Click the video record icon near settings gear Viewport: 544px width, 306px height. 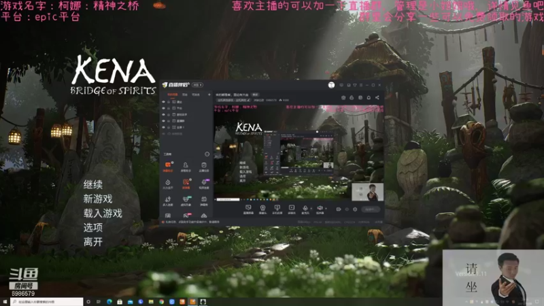[338, 209]
